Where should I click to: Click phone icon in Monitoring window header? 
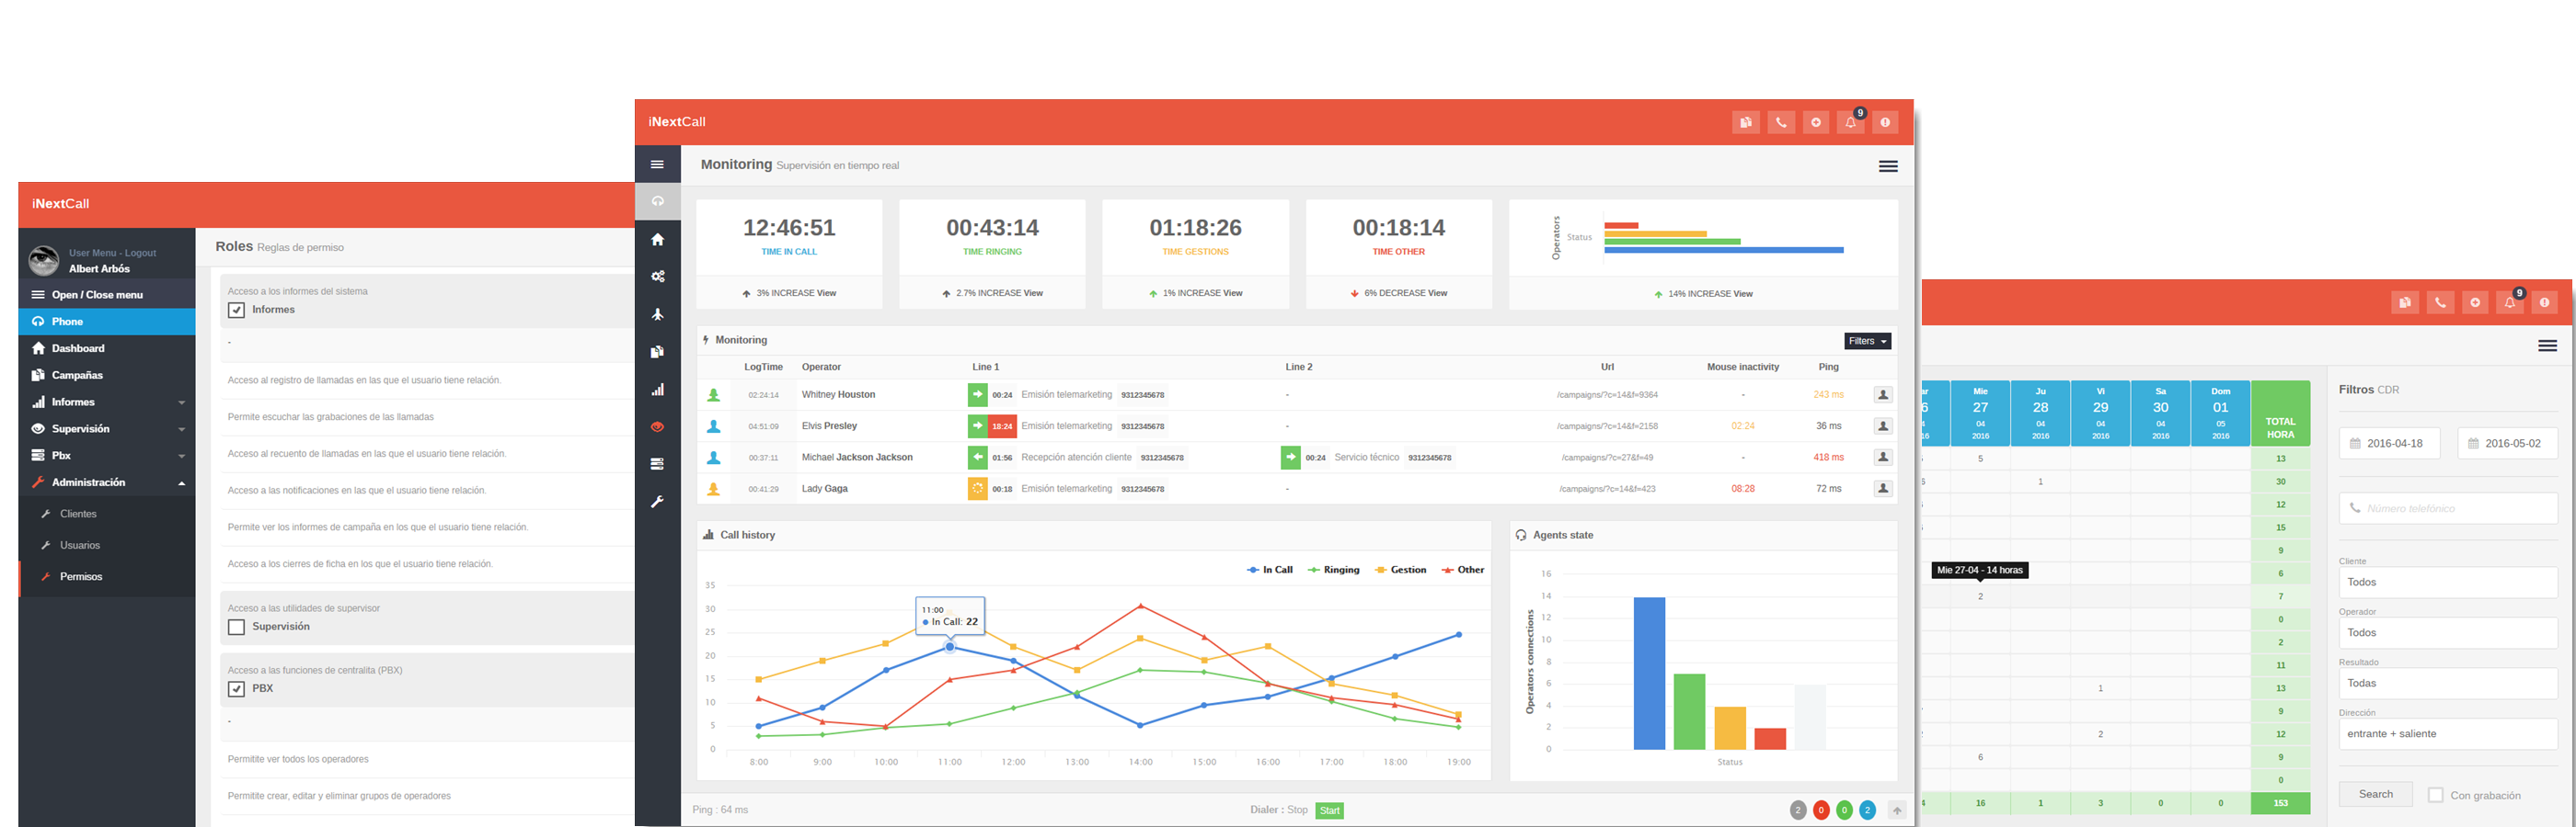click(x=1781, y=122)
